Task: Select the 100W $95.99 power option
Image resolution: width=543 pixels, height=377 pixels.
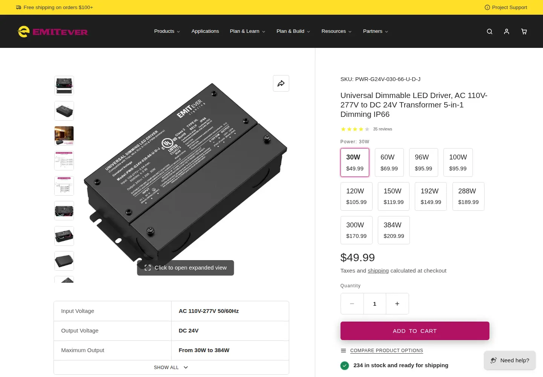Action: click(458, 162)
